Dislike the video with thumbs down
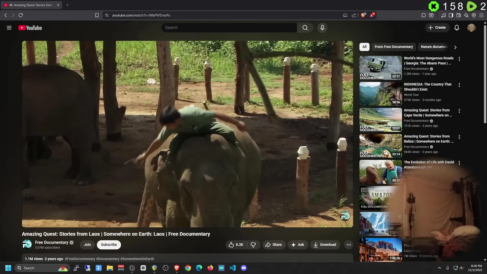Screen dimensions: 487x274 [x=253, y=245]
